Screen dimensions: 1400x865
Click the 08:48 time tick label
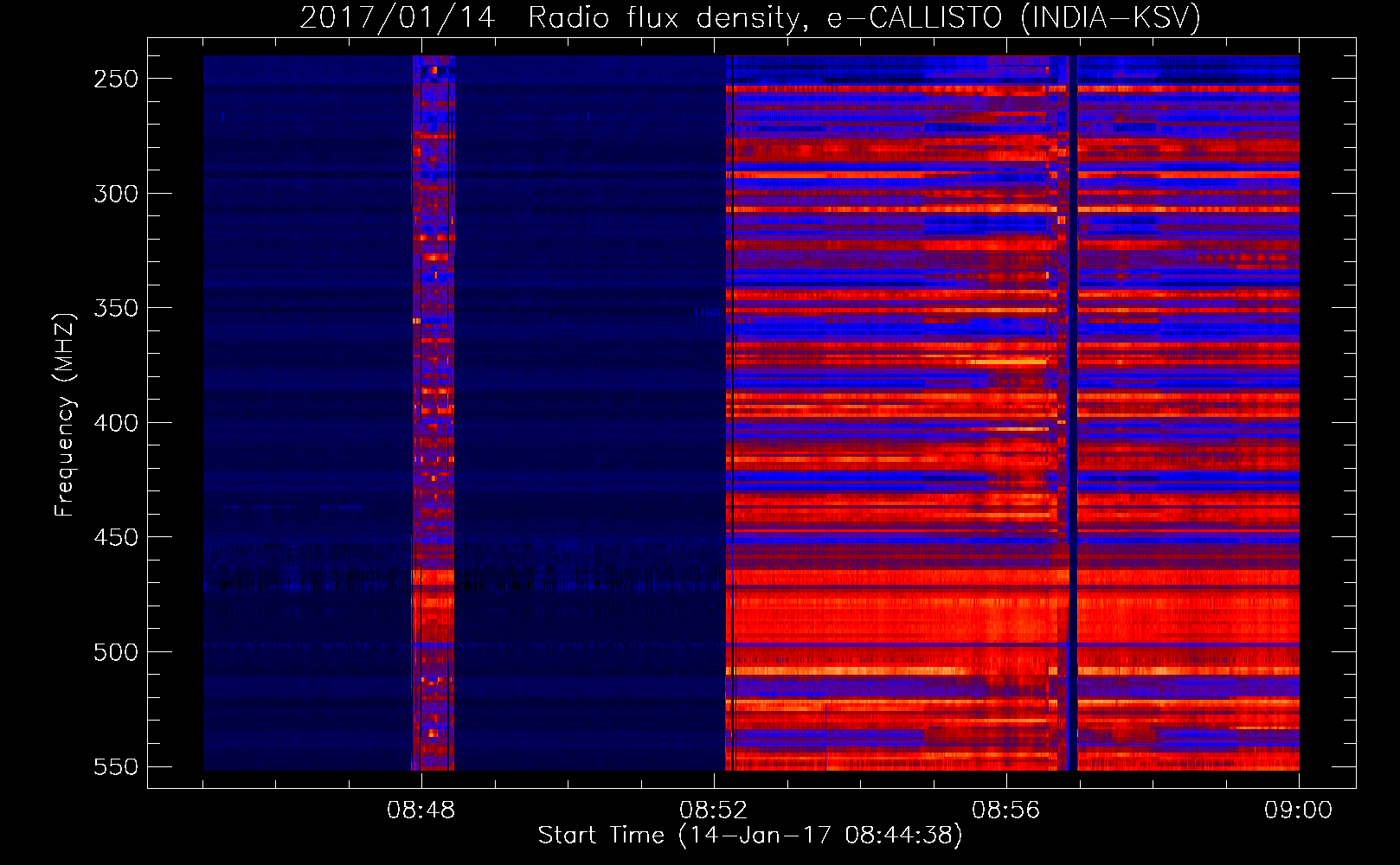421,811
